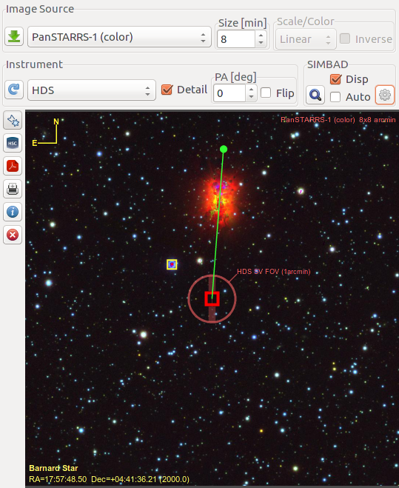The width and height of the screenshot is (399, 488).
Task: Open the disabled Linear scale dropdown
Action: pyautogui.click(x=306, y=39)
